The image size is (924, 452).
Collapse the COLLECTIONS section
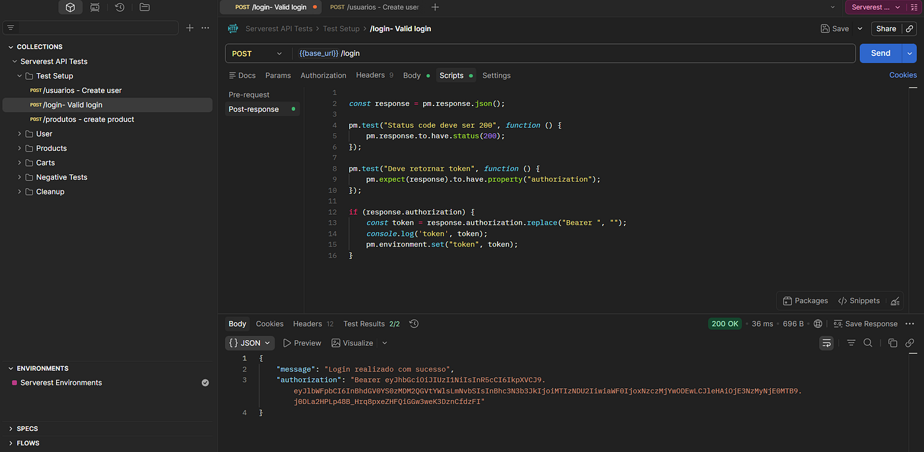[x=11, y=47]
